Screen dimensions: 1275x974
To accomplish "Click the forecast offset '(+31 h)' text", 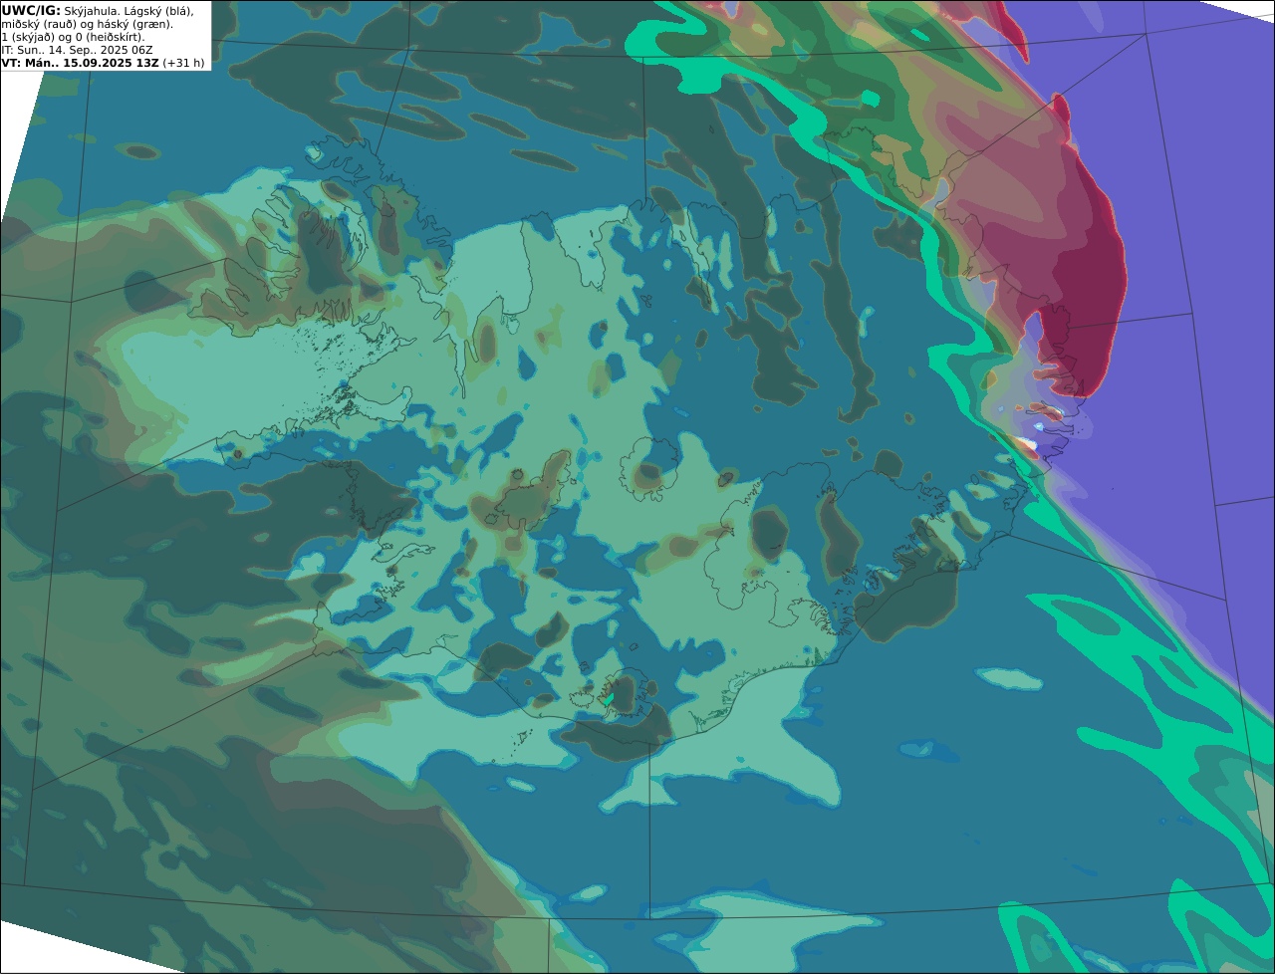I will (x=184, y=63).
